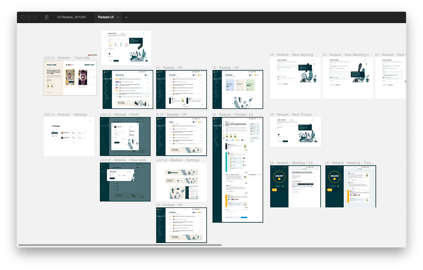The image size is (423, 270).
Task: Select the Create a thread frame at top
Action: [126, 48]
